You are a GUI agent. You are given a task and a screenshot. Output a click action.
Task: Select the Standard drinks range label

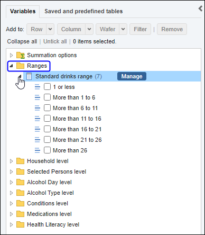click(x=64, y=76)
